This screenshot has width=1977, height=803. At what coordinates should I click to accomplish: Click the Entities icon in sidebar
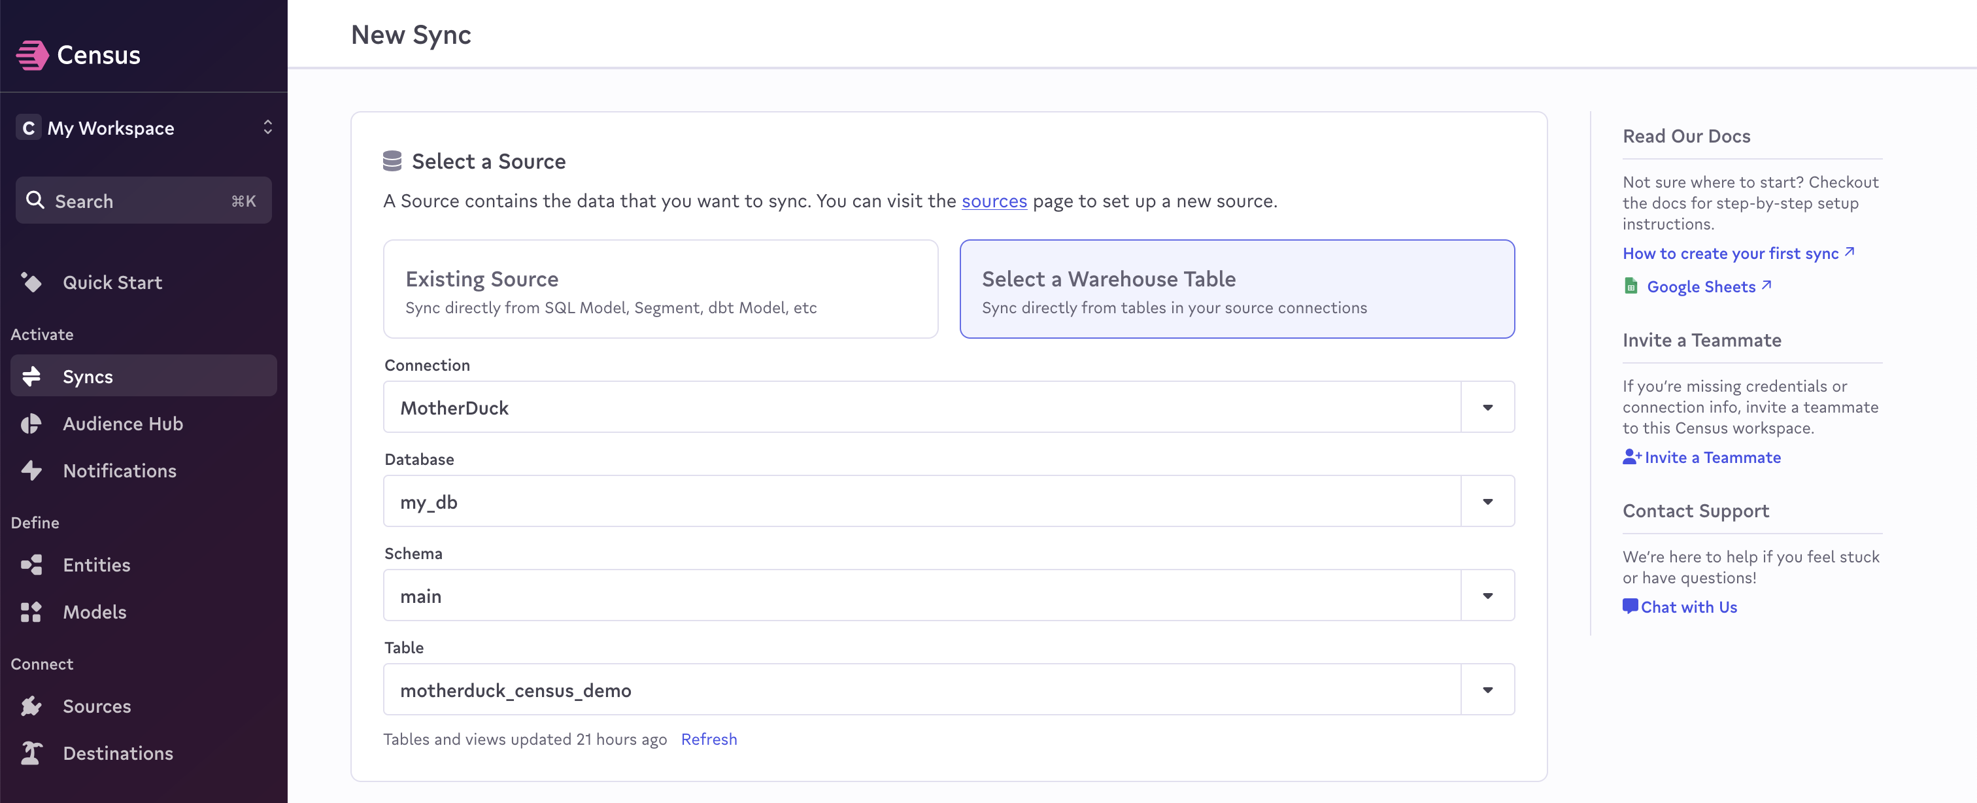pyautogui.click(x=31, y=565)
